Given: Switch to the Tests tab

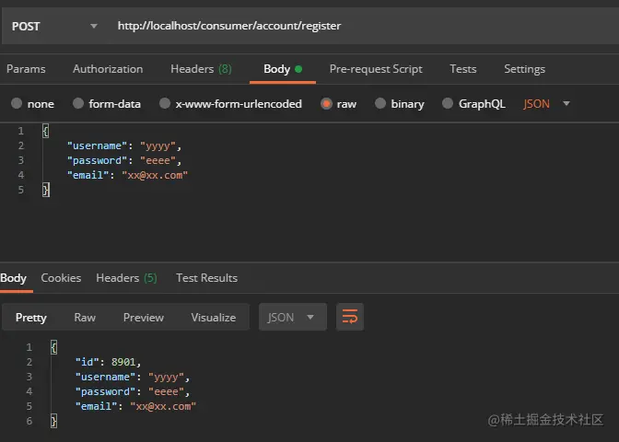Looking at the screenshot, I should [463, 69].
